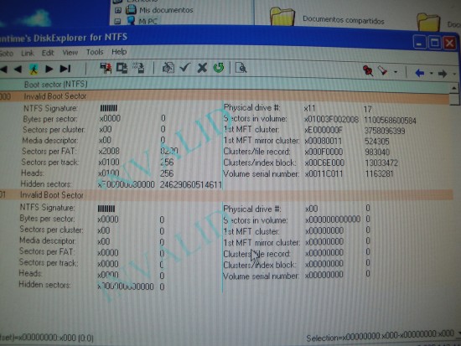Click the scrollbar up arrow
This screenshot has width=461, height=346.
[454, 88]
